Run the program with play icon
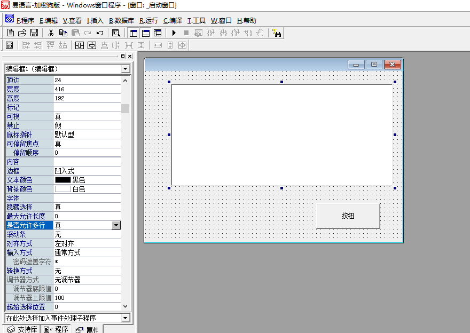Screen dimensions: 470x333 pyautogui.click(x=174, y=33)
